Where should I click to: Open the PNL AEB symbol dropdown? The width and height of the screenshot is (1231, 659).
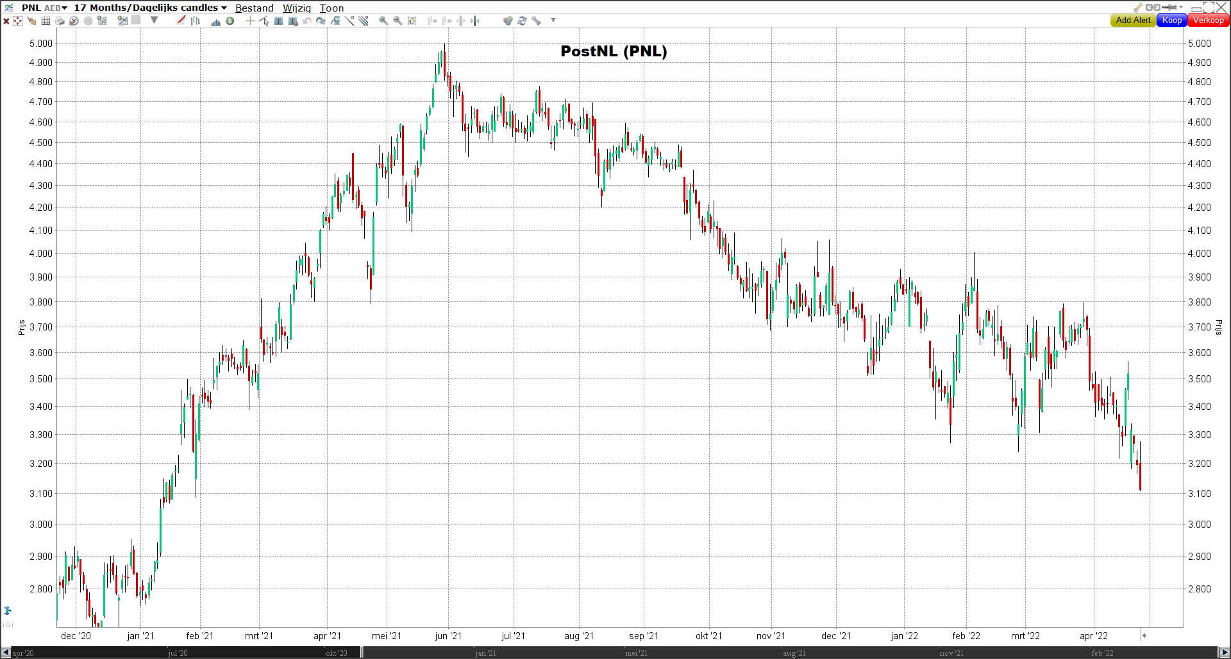[44, 8]
